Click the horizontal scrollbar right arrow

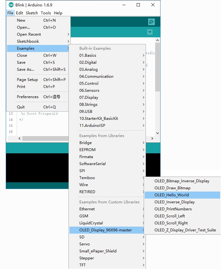[152, 139]
